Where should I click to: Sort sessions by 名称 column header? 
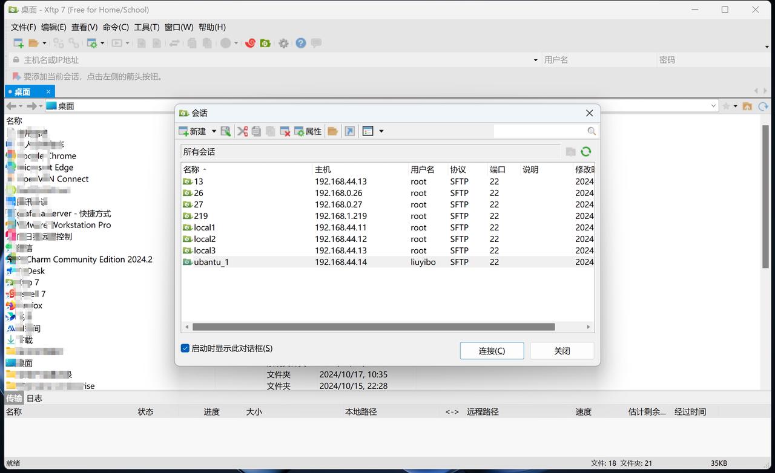pos(246,169)
